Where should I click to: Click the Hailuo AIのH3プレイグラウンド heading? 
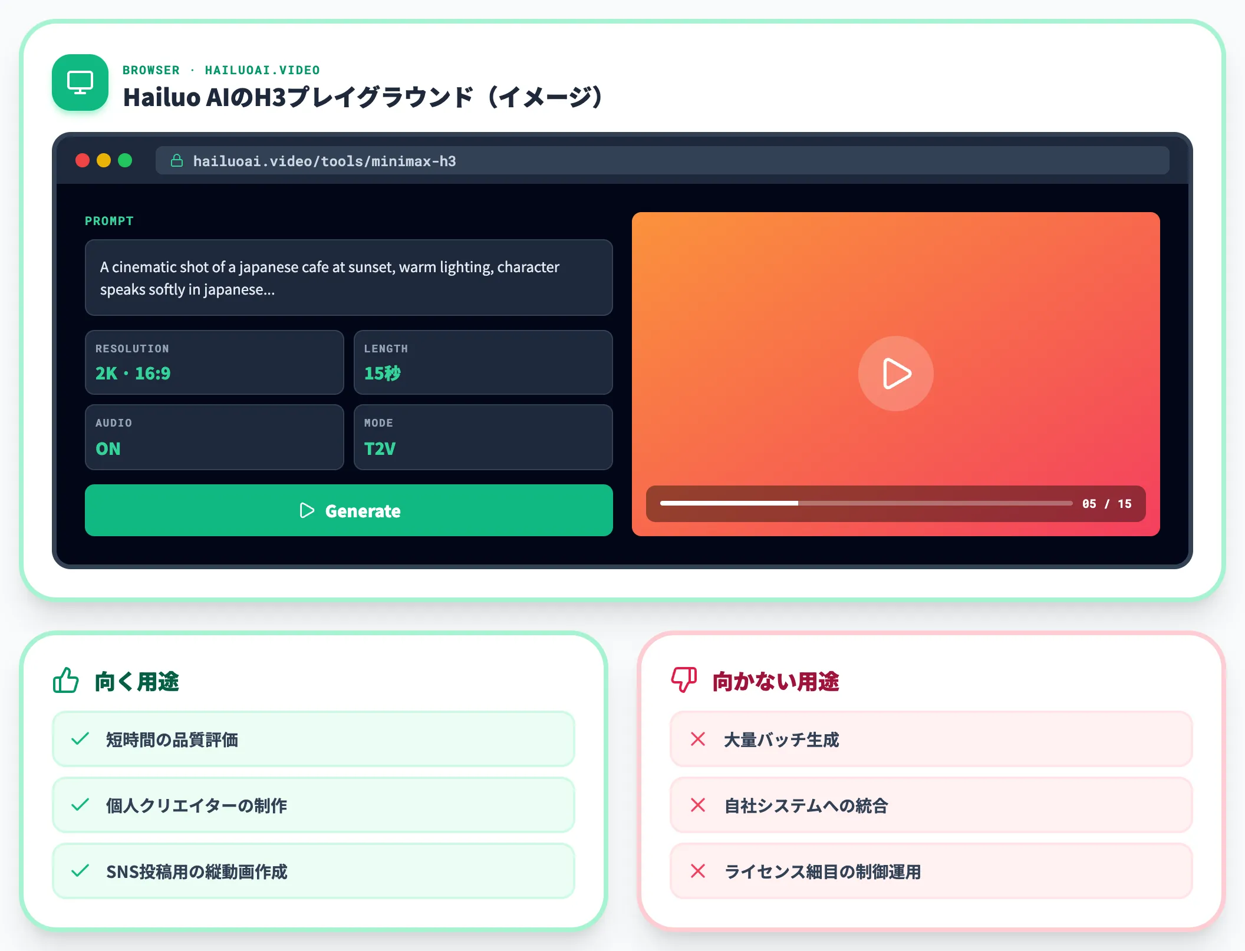click(x=363, y=97)
